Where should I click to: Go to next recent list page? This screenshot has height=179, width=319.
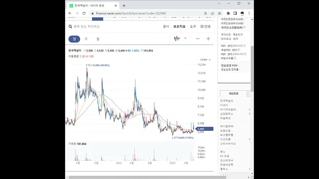tap(227, 175)
